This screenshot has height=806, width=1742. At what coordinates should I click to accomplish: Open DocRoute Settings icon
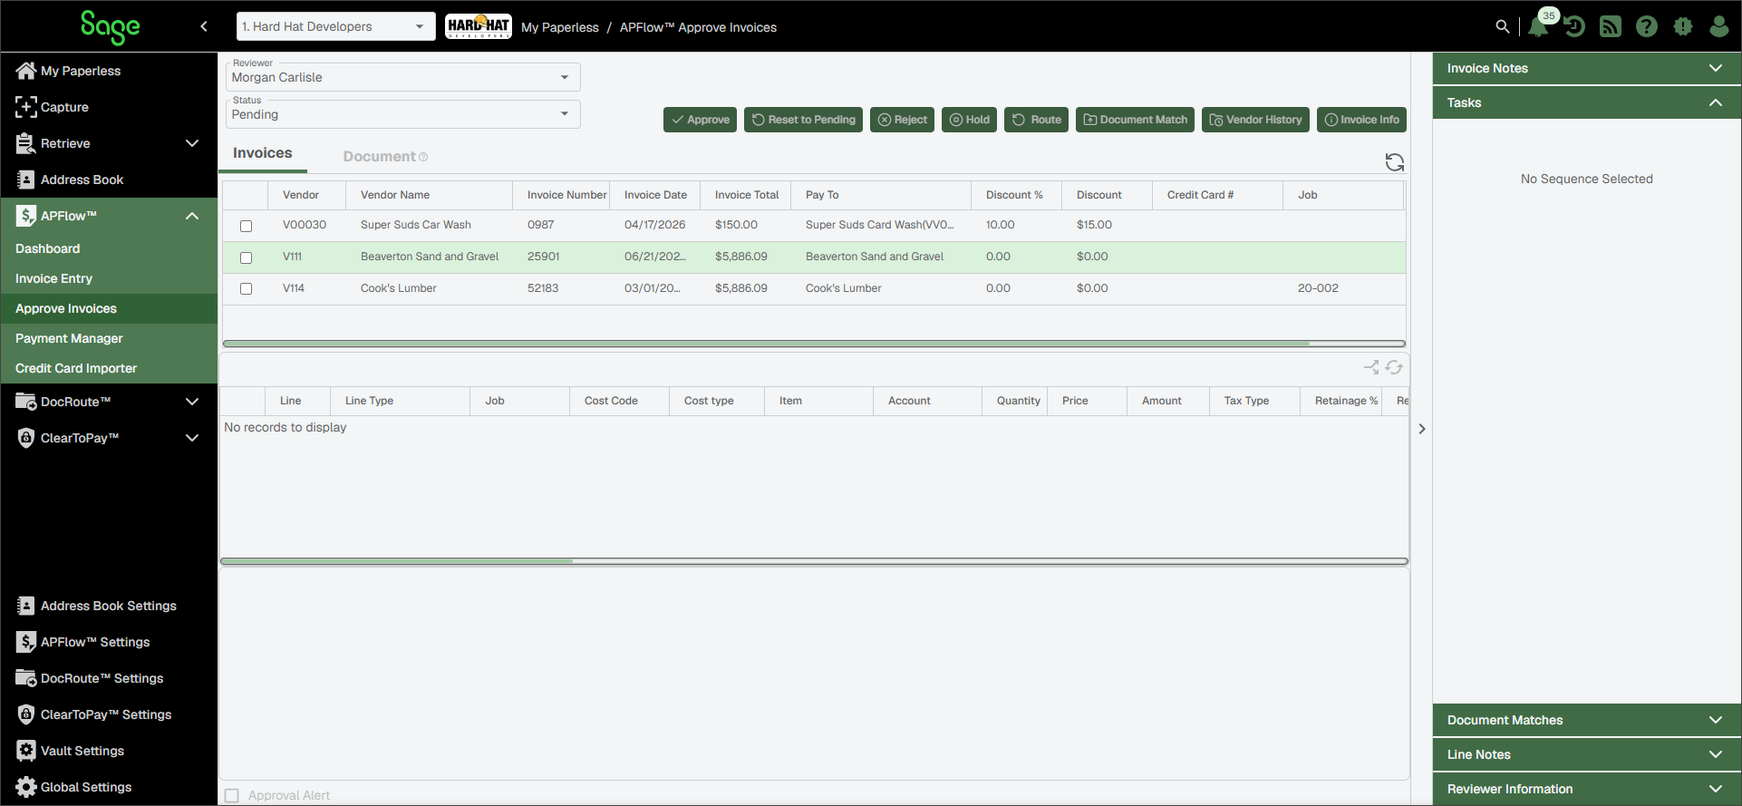point(26,678)
